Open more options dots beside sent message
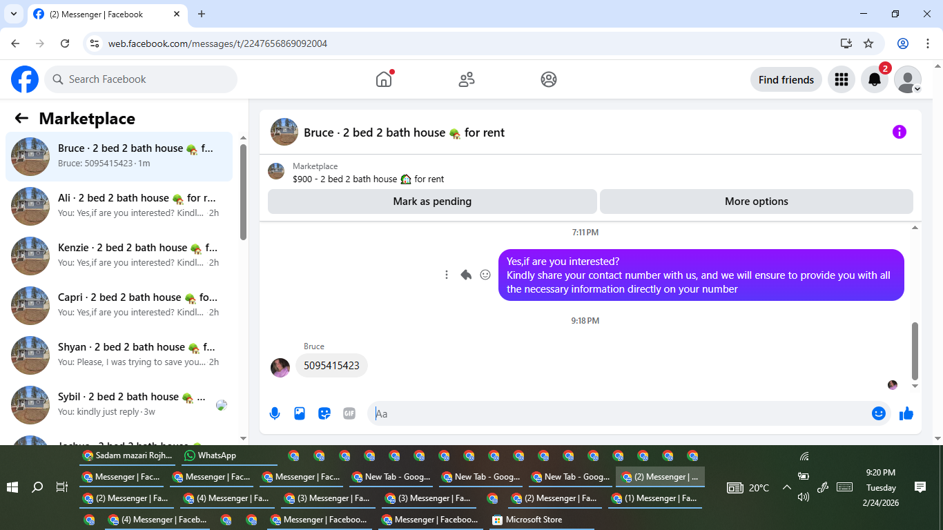The height and width of the screenshot is (530, 943). pyautogui.click(x=447, y=275)
